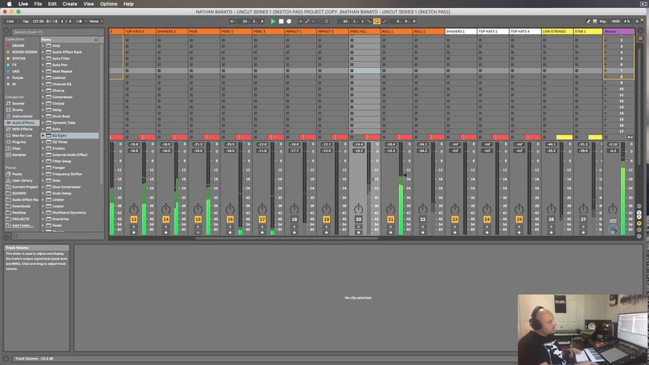This screenshot has height=365, width=649.
Task: Click the Arrangement Record button
Action: coord(289,21)
